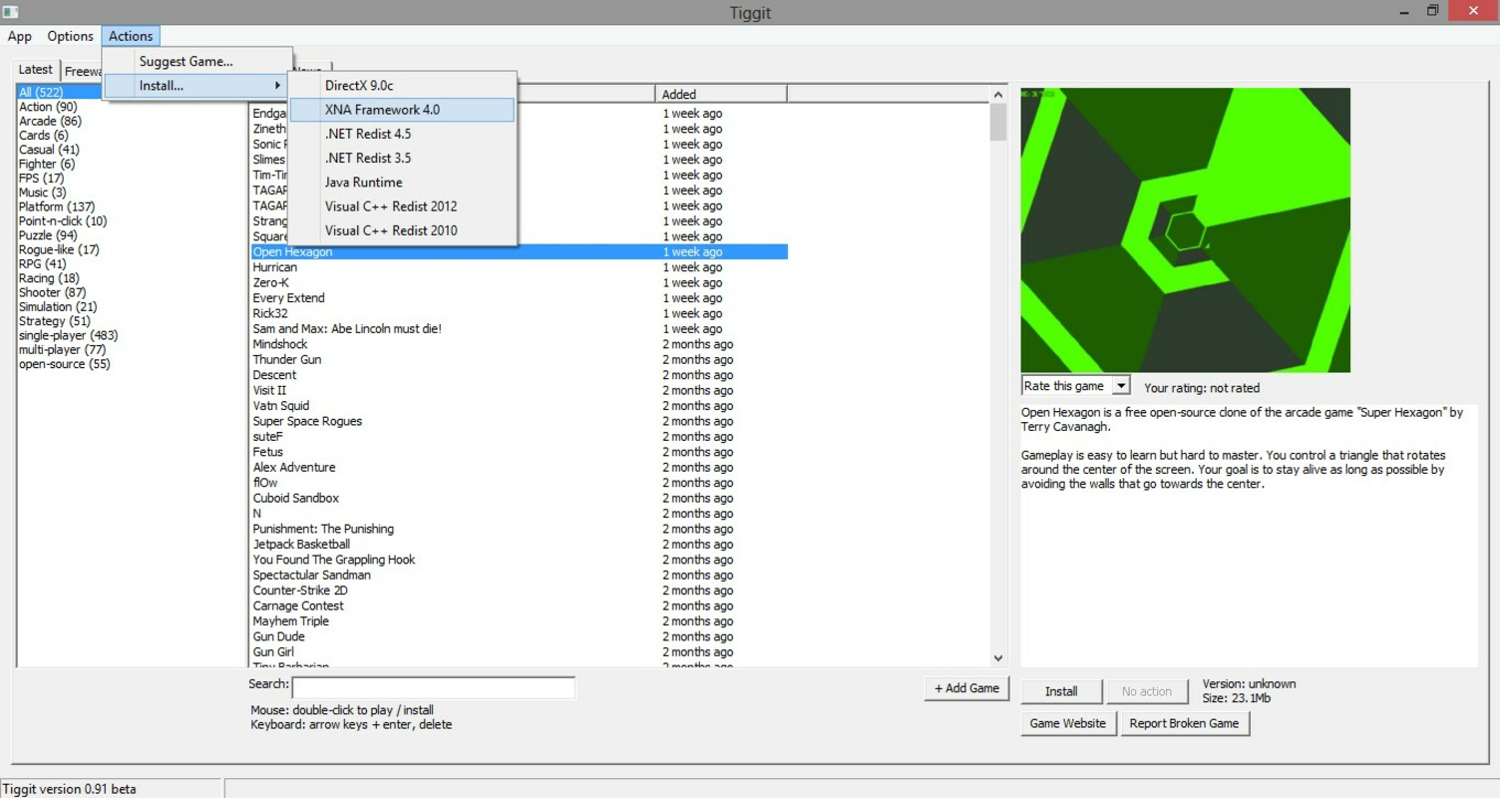The width and height of the screenshot is (1500, 798).
Task: Switch to the Latest tab
Action: [36, 70]
